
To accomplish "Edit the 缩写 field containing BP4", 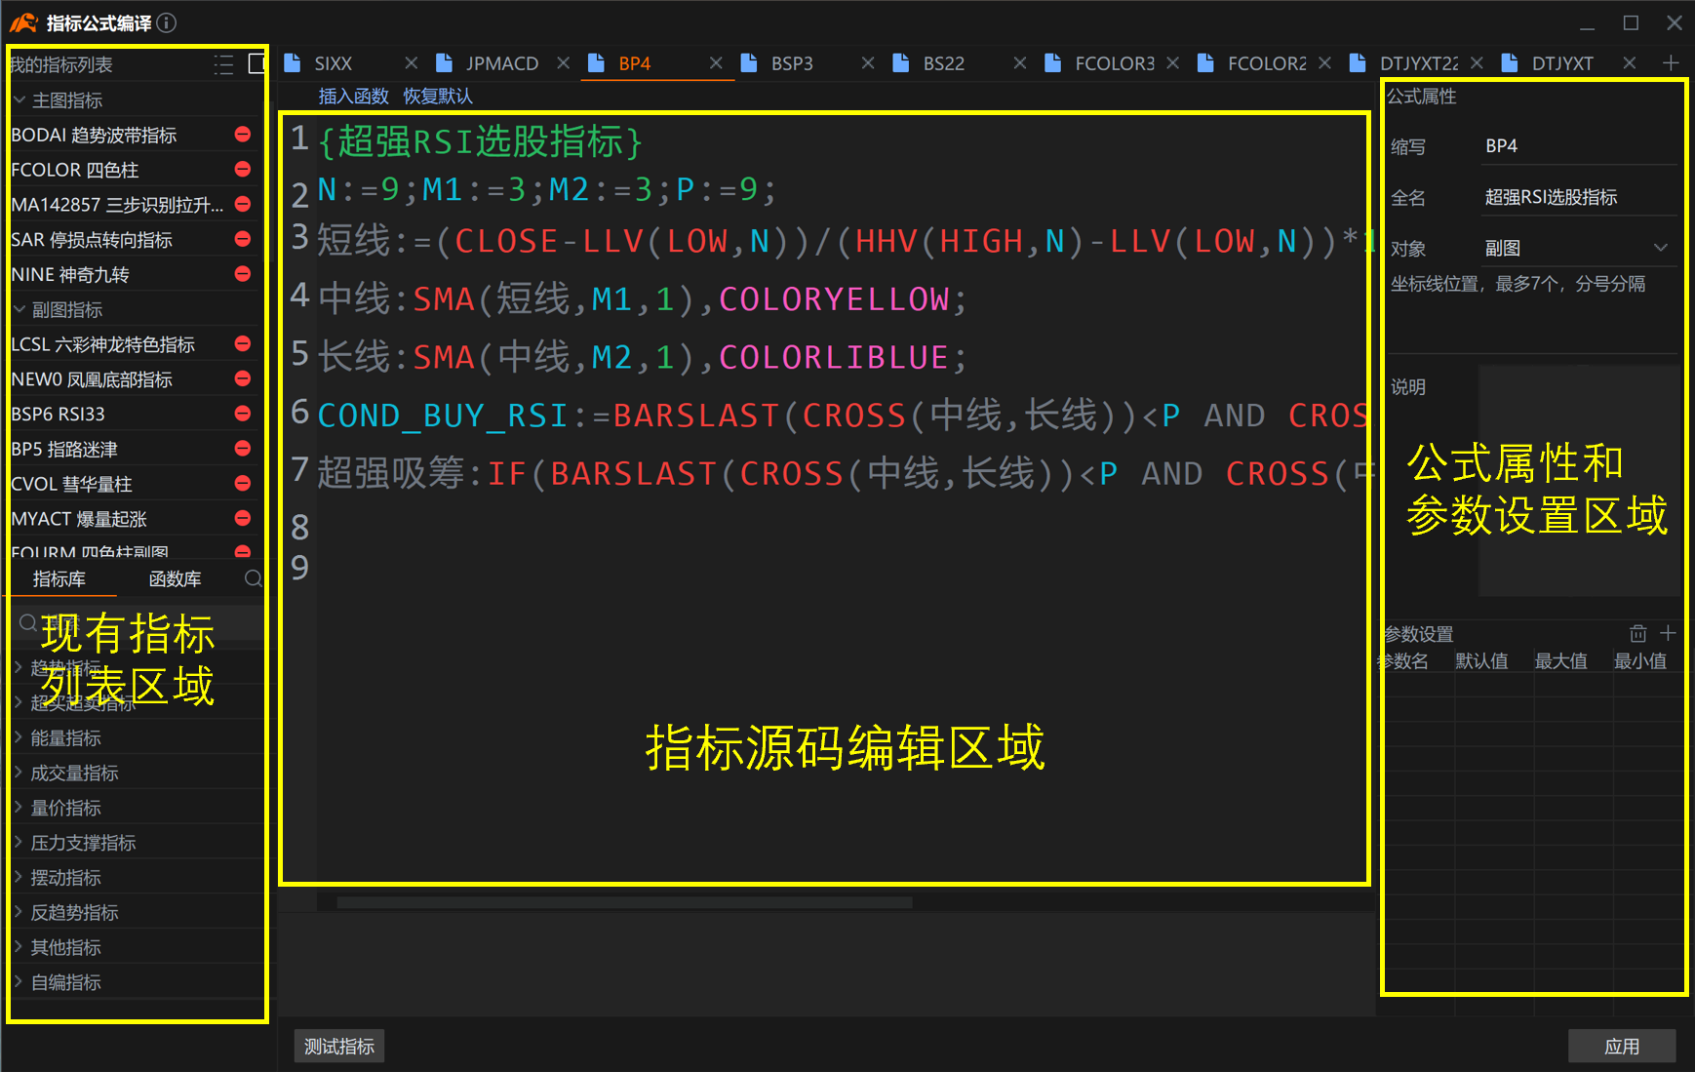I will [x=1577, y=146].
